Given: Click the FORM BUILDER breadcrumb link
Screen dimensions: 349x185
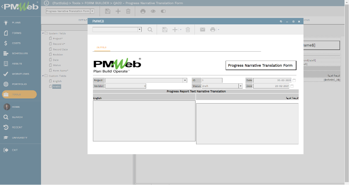Looking at the screenshot, I should [x=97, y=3].
